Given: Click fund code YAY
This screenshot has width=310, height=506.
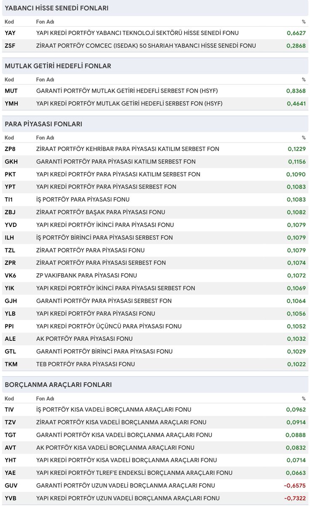Looking at the screenshot, I should pos(10,33).
